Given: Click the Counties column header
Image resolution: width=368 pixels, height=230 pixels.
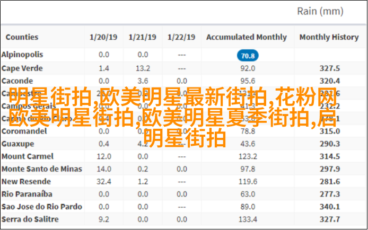Looking at the screenshot, I should [22, 38].
